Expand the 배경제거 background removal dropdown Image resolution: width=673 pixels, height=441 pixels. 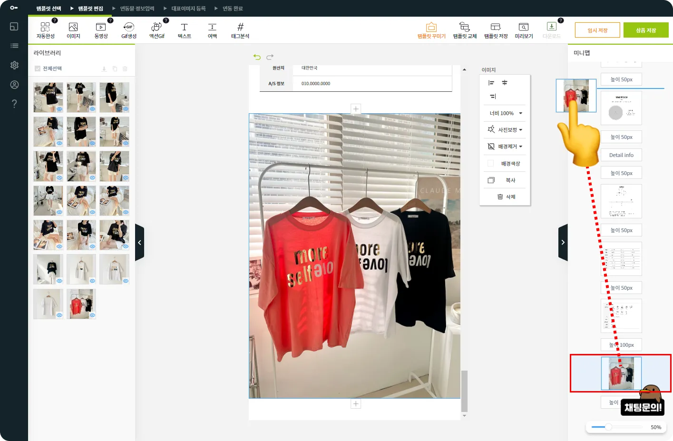coord(505,147)
